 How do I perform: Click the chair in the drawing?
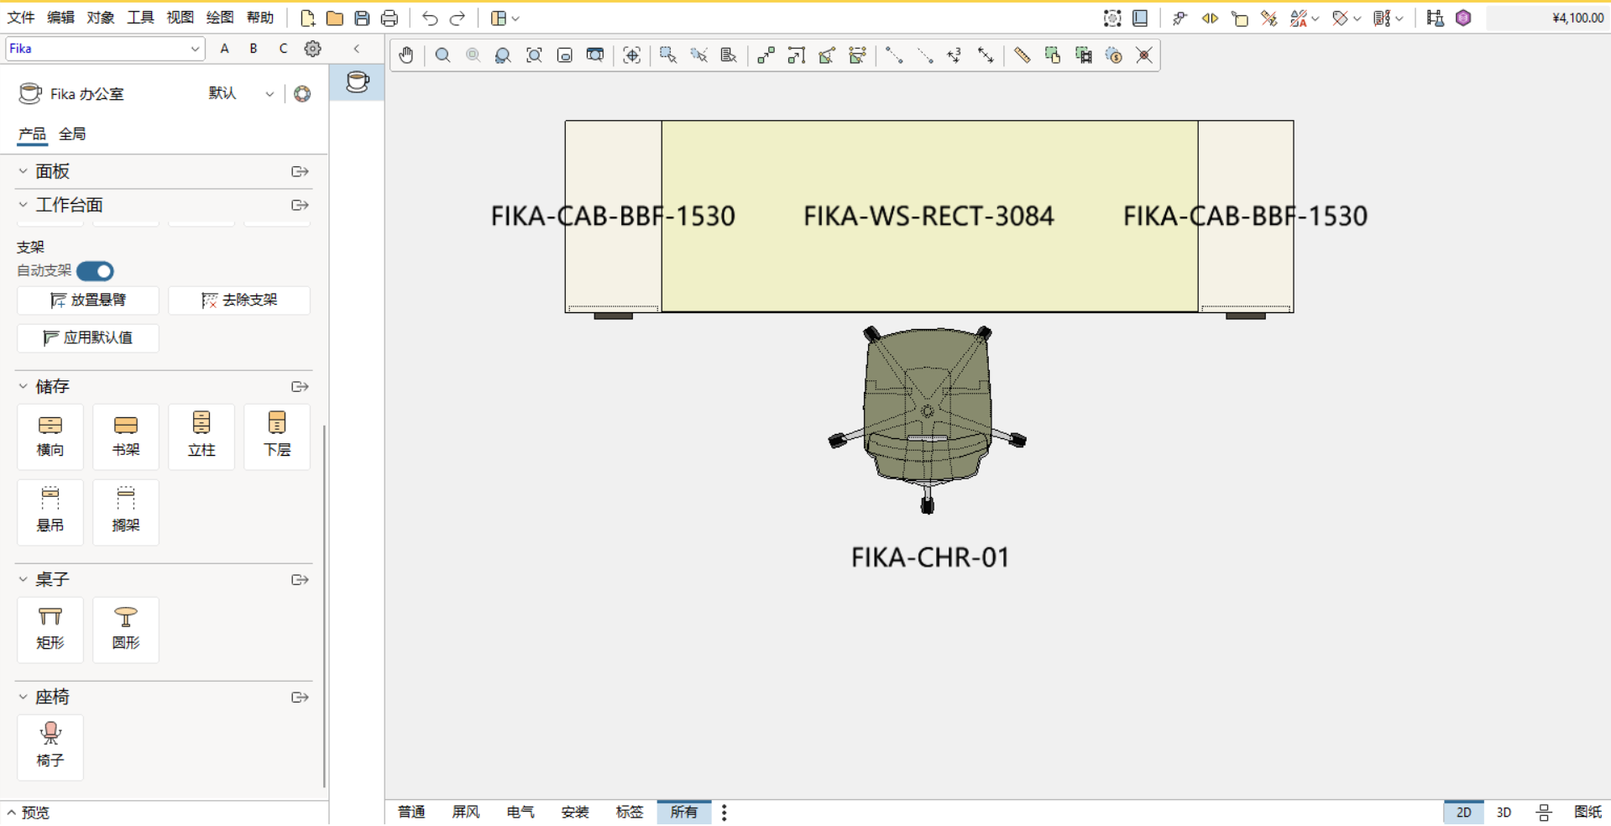pos(928,418)
